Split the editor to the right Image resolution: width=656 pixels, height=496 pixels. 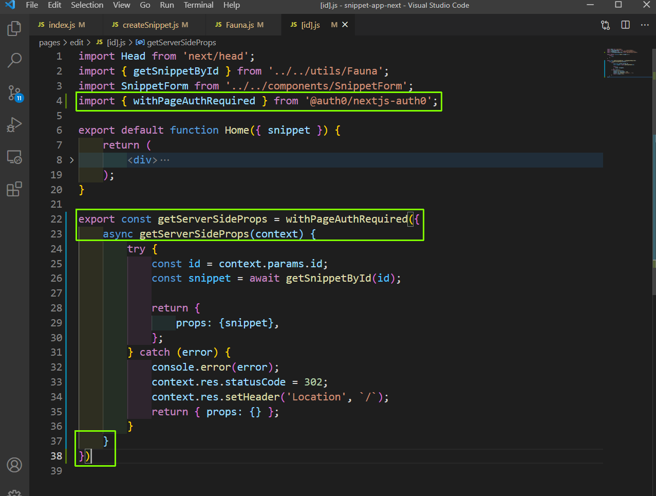click(625, 25)
